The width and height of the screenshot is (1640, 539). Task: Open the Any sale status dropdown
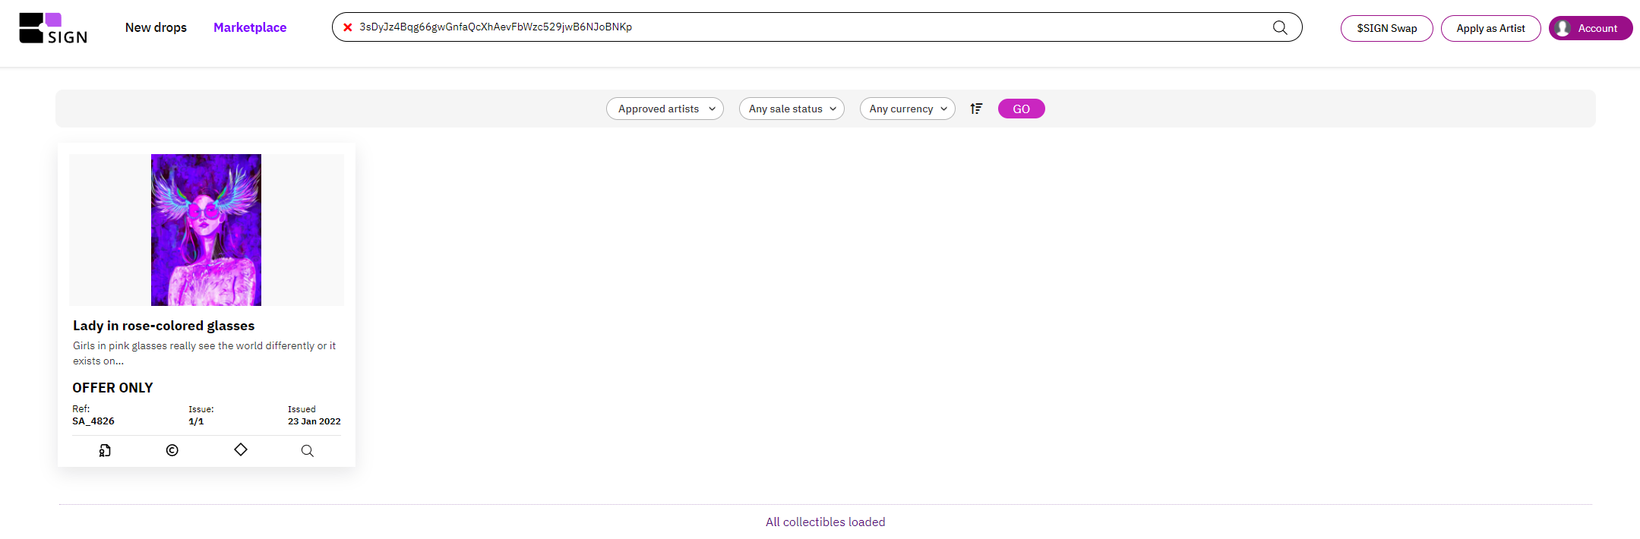(792, 109)
